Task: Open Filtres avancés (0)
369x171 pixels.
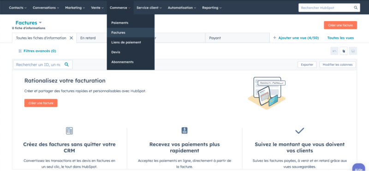Action: [37, 51]
